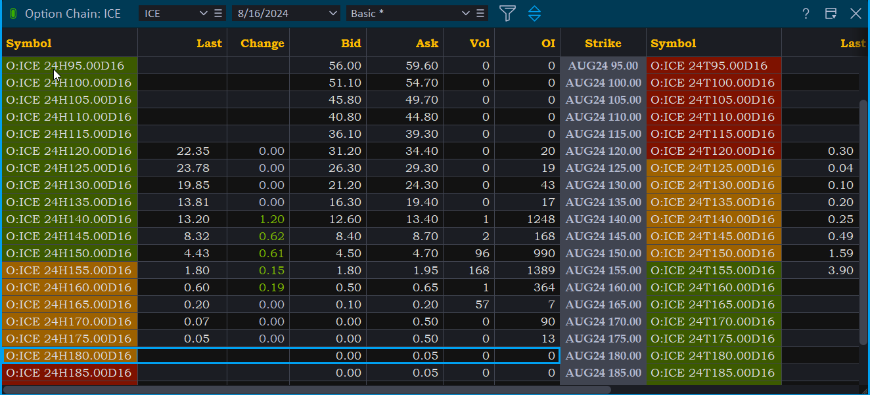This screenshot has width=870, height=395.
Task: Open help with the question mark icon
Action: pyautogui.click(x=806, y=14)
